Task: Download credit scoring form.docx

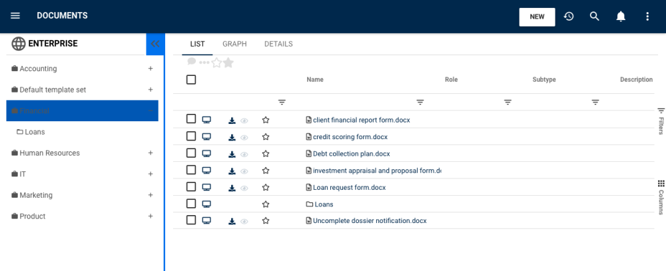Action: pyautogui.click(x=232, y=137)
